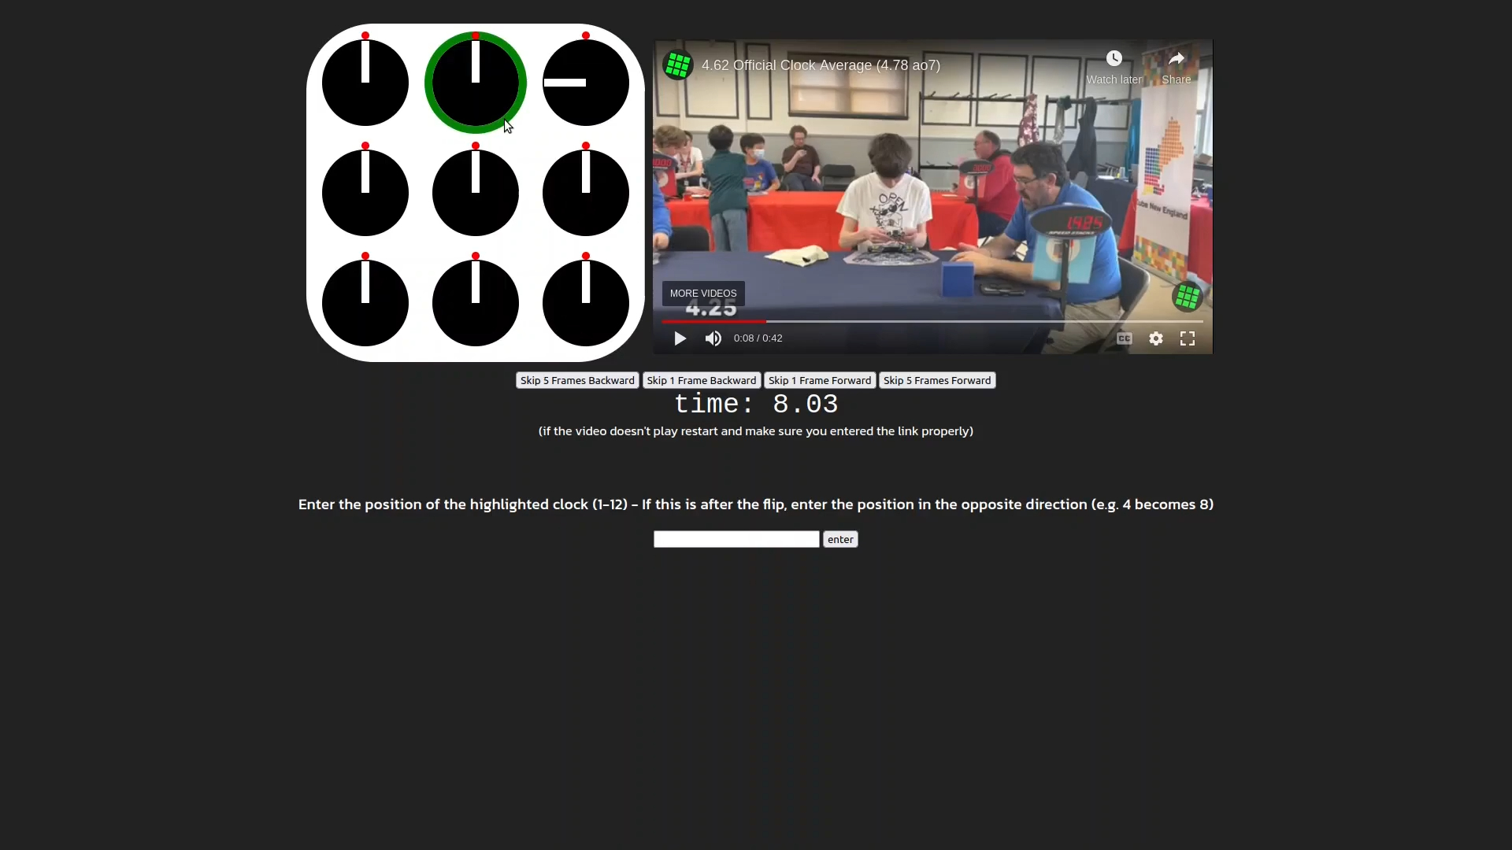Image resolution: width=1512 pixels, height=850 pixels.
Task: Click the top-right clock in grid
Action: tap(584, 82)
